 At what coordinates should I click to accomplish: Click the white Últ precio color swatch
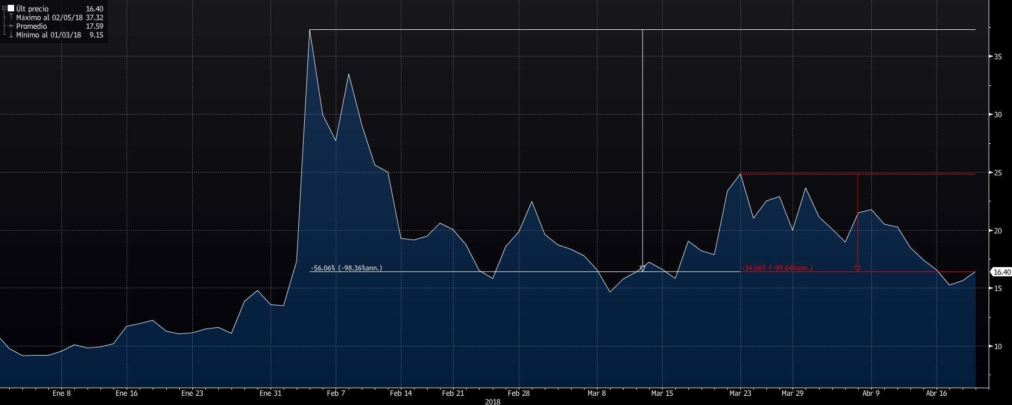11,8
